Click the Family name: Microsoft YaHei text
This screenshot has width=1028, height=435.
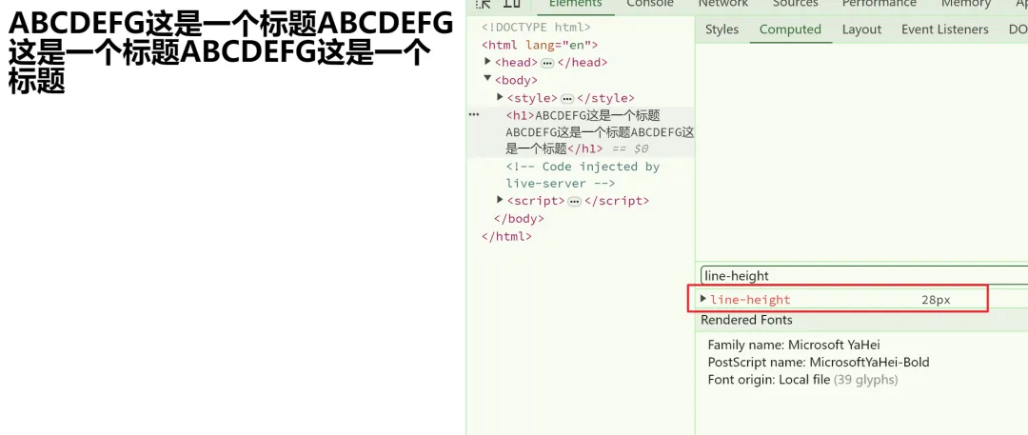coord(793,345)
